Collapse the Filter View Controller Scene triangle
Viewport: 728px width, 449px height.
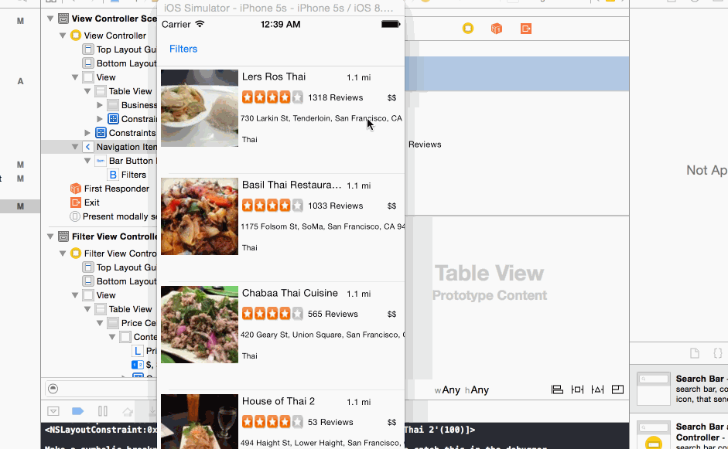click(50, 236)
